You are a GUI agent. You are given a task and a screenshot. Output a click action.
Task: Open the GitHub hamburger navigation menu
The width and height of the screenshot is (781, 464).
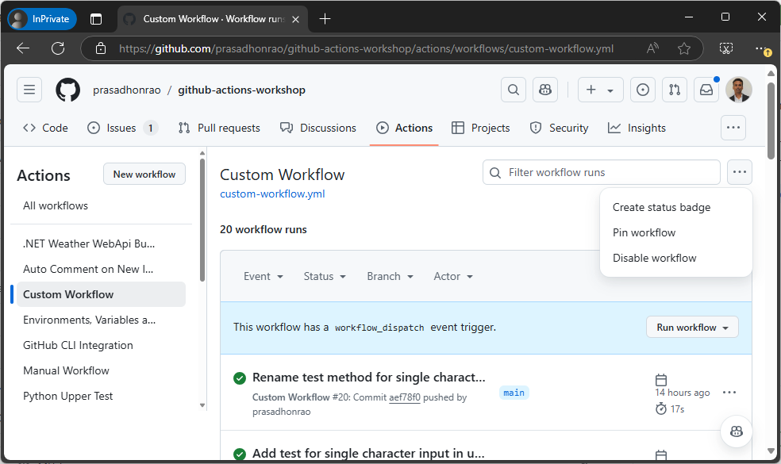click(29, 90)
